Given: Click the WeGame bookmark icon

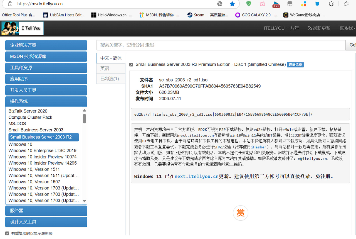Looking at the screenshot, I should [x=286, y=15].
